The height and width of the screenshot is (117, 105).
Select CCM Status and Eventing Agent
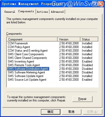[x=28, y=51]
